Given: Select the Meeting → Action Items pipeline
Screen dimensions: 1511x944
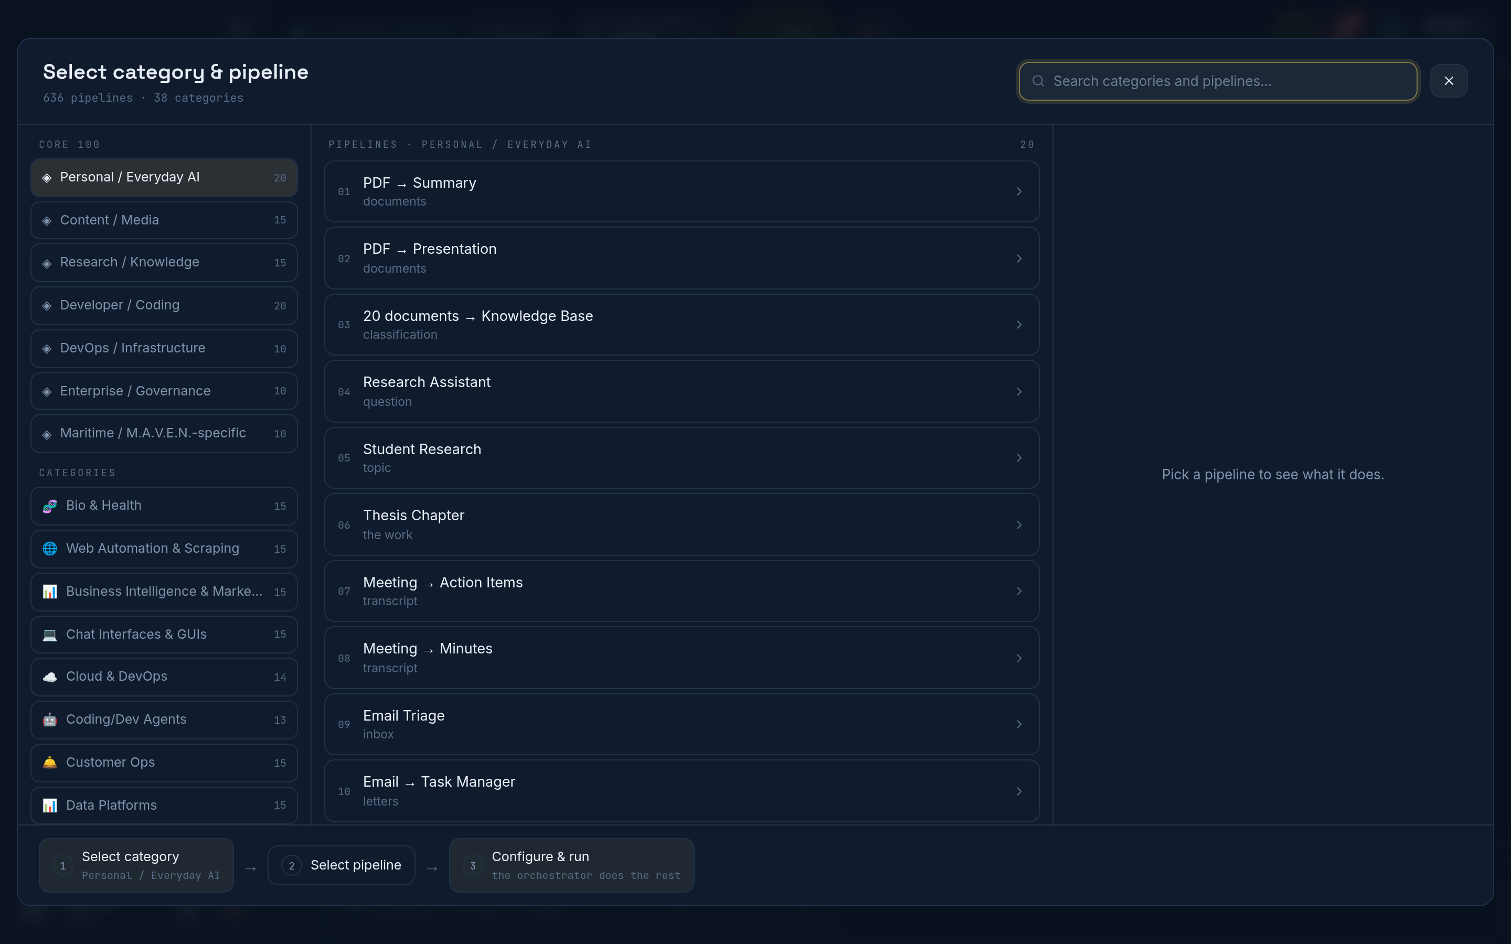Looking at the screenshot, I should click(682, 591).
